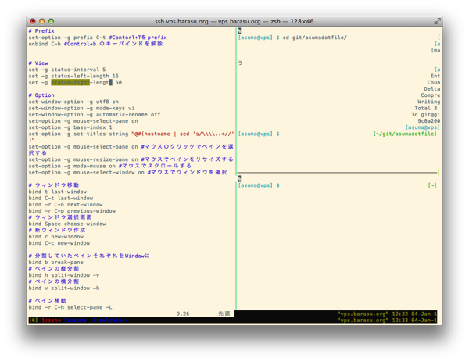
Task: Switch to tmux window 1:zsh
Action: click(51, 320)
